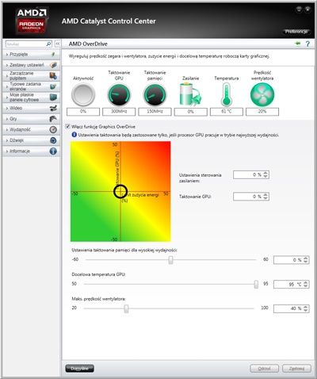This screenshot has height=379, width=317.
Task: Click the Typowe zadania ekranów monitor icon
Action: click(x=53, y=86)
